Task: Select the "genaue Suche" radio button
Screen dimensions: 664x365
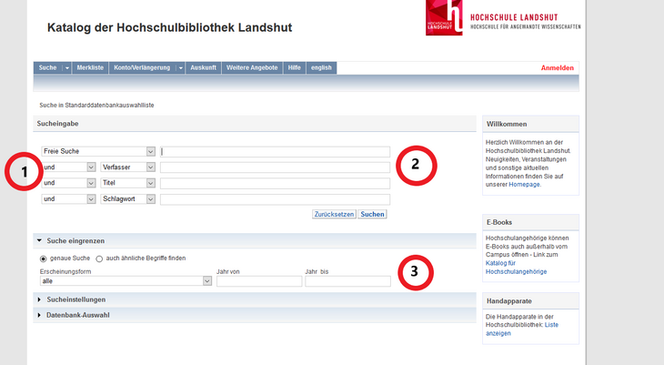Action: 43,259
